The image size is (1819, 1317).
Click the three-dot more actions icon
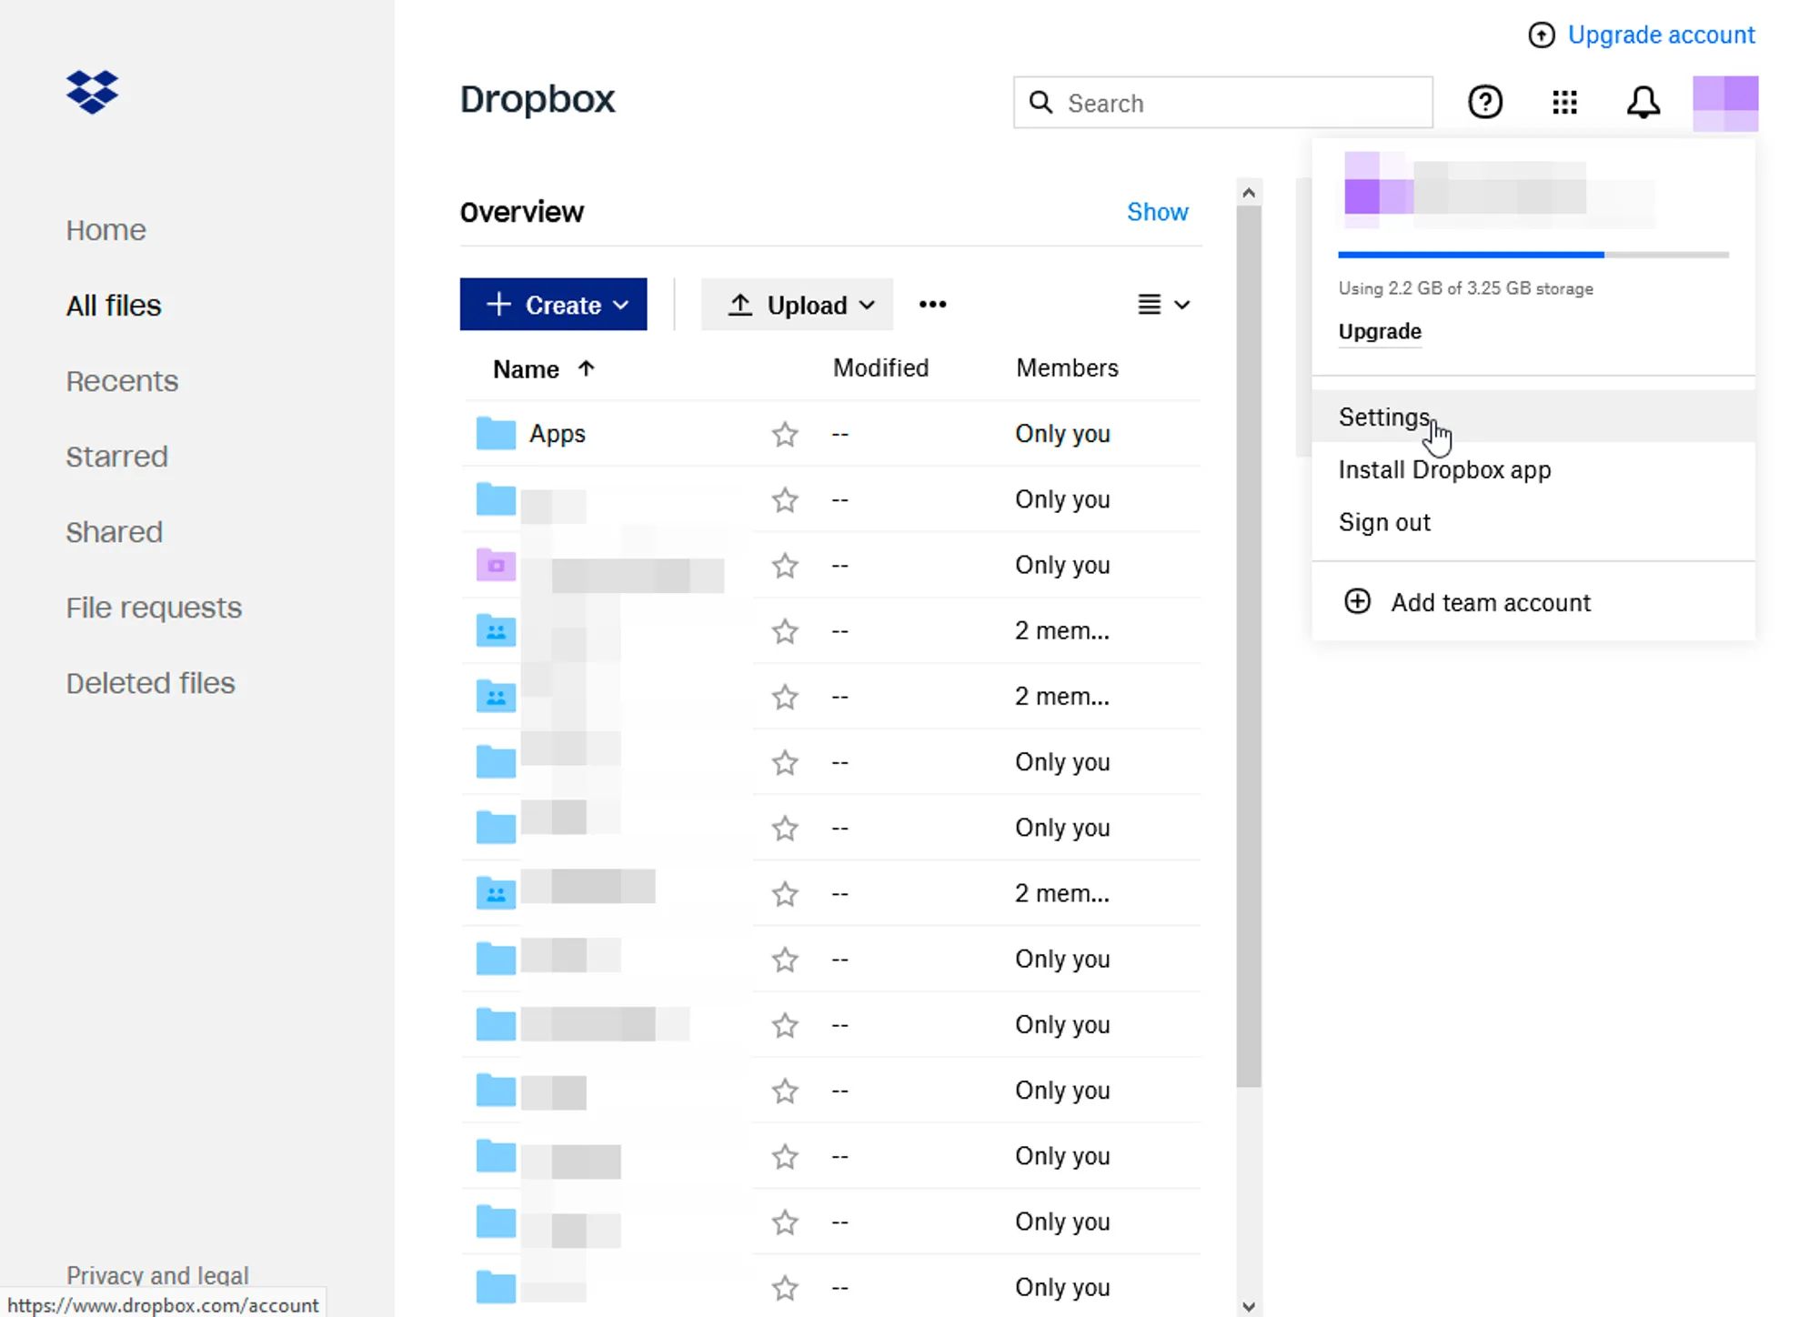click(932, 305)
